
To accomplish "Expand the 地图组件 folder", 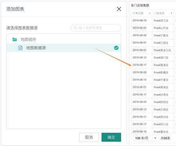I will (x=28, y=39).
